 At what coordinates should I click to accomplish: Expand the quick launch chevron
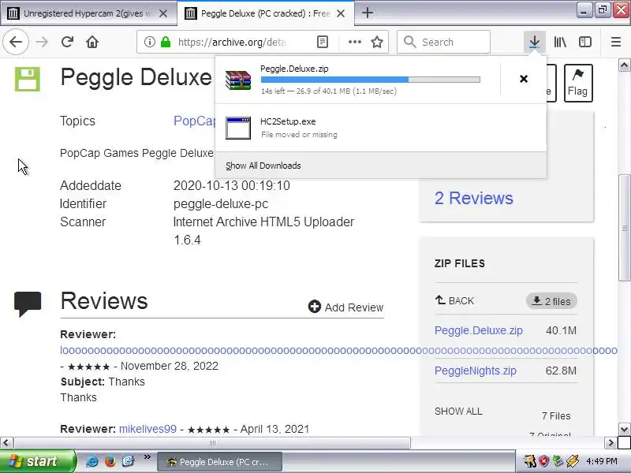point(147,457)
